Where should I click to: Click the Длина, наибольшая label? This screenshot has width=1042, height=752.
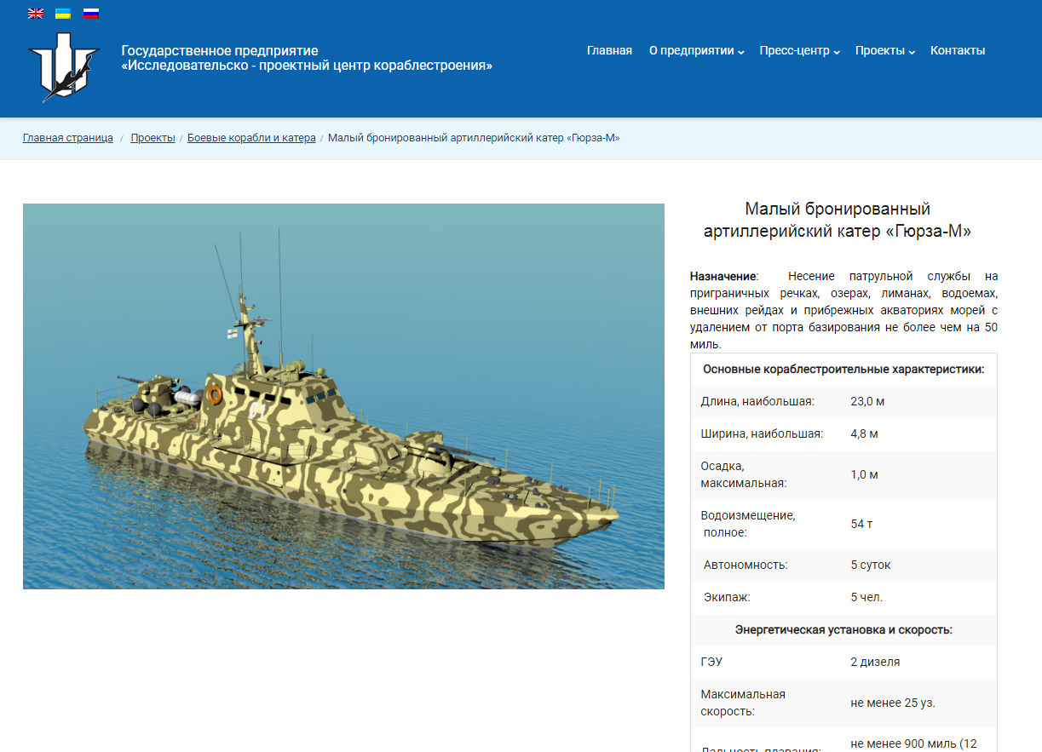point(757,401)
